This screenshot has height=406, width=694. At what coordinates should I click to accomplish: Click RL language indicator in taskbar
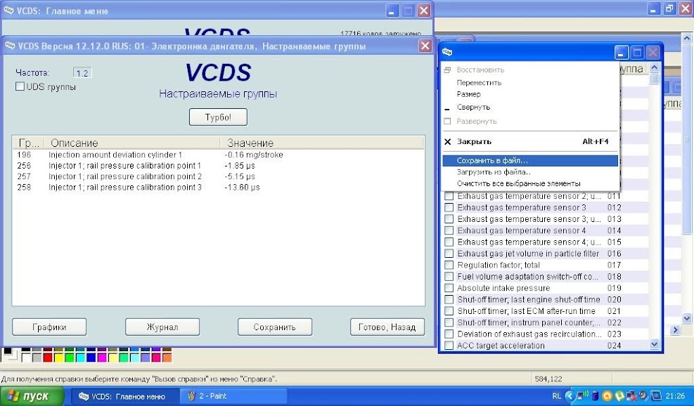click(556, 396)
